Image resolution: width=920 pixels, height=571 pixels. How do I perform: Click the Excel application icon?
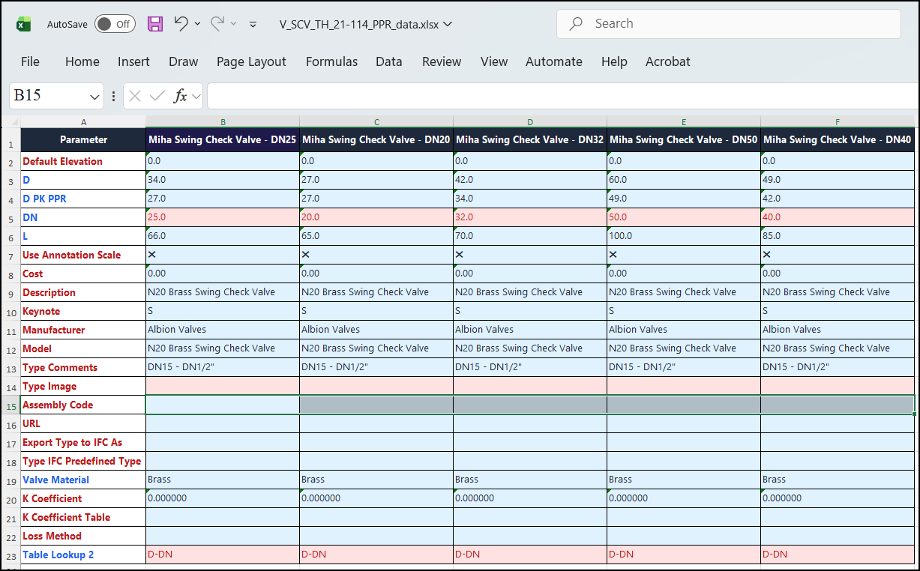[x=24, y=24]
